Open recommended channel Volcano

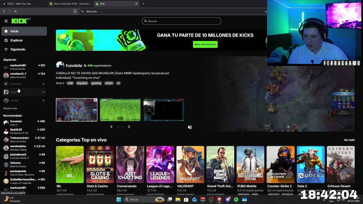pos(24,164)
